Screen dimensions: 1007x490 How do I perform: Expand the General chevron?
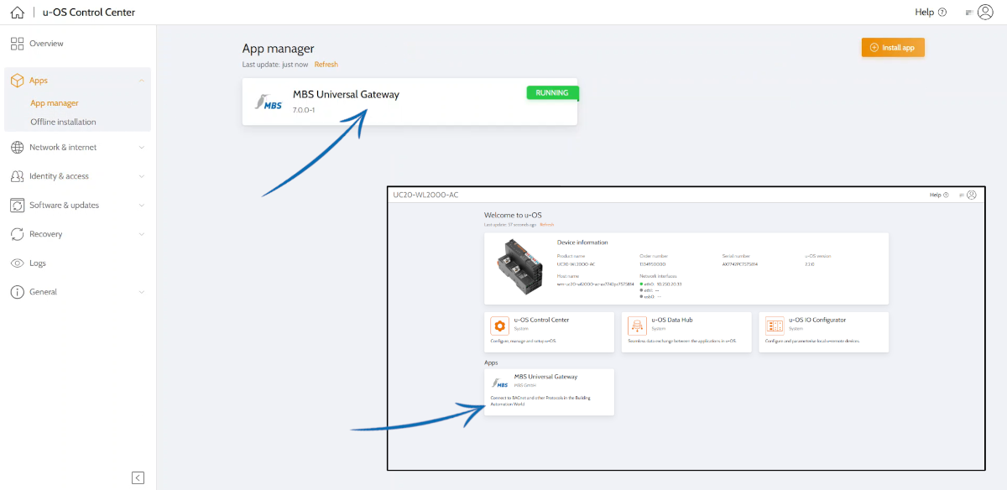[x=142, y=292]
